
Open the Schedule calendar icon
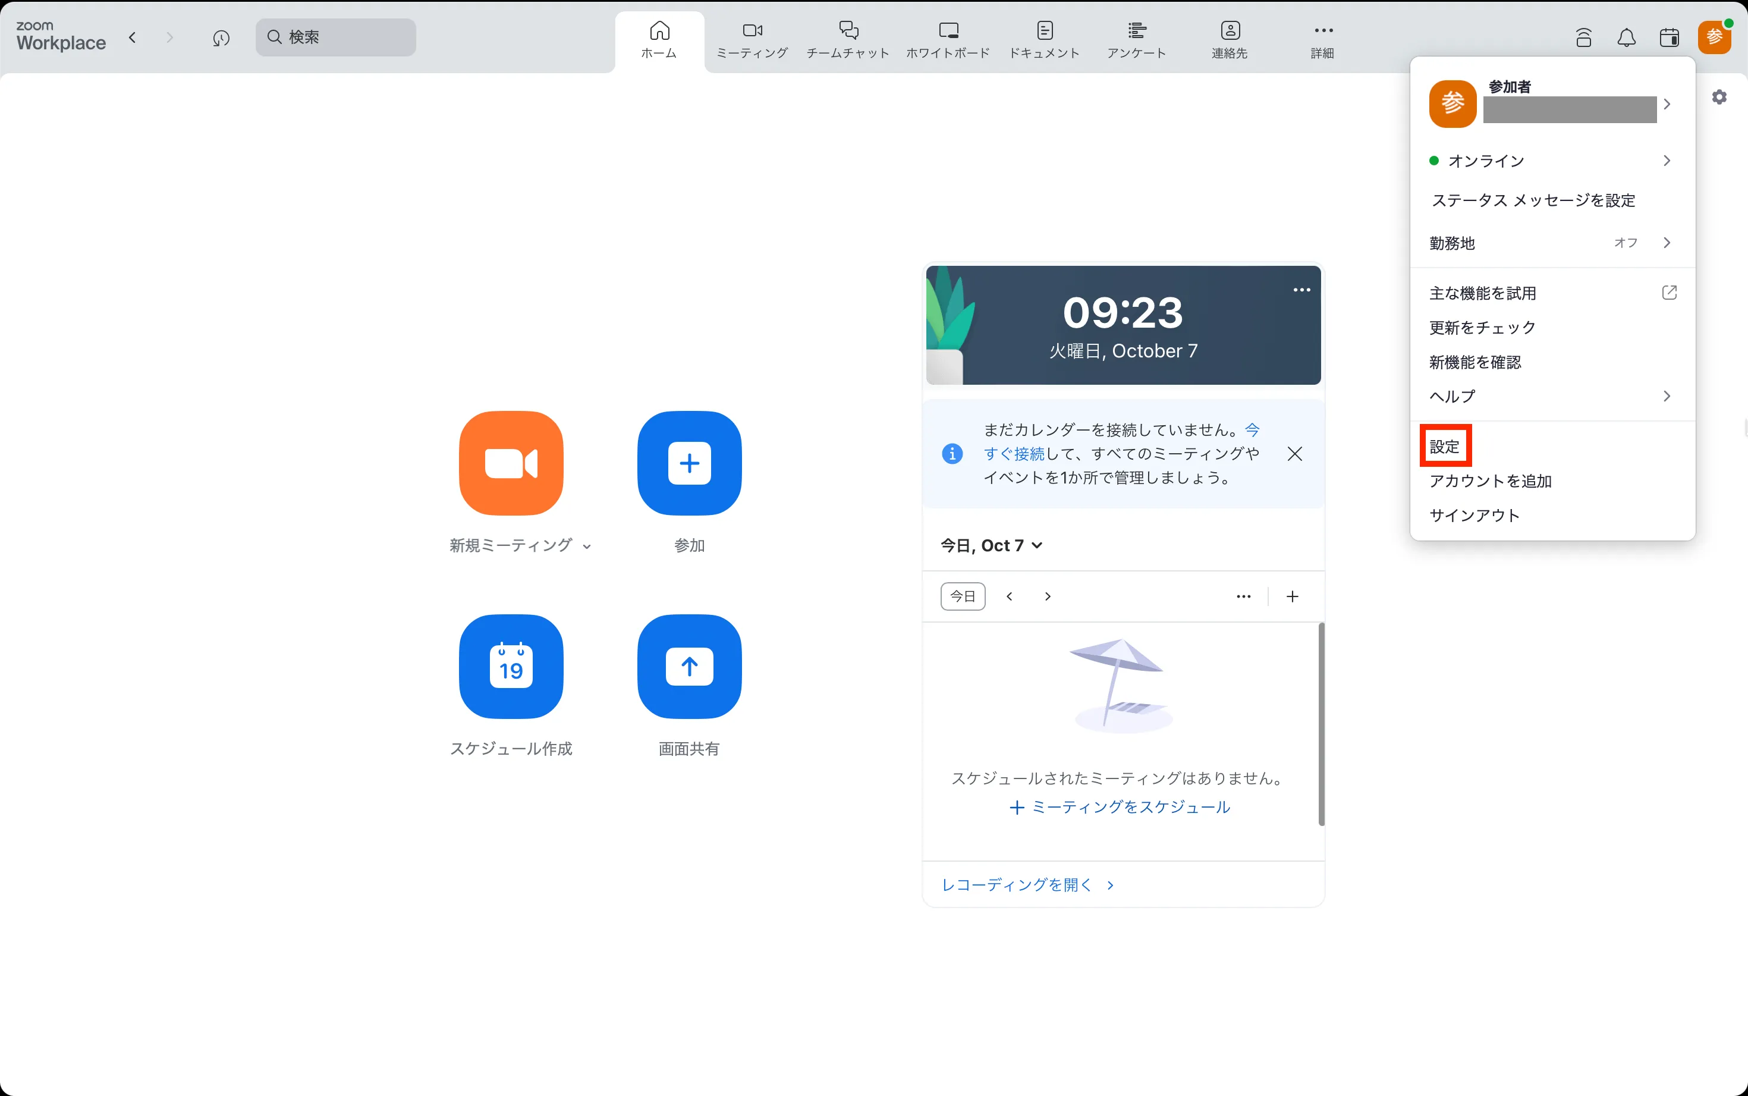click(511, 666)
